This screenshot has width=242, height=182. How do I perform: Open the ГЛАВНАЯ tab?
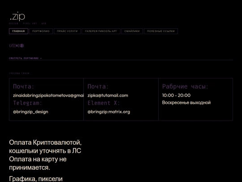(18, 31)
